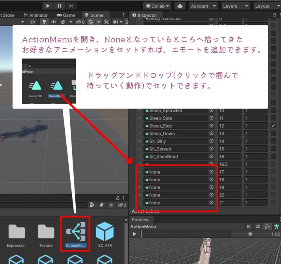Viewport: 281px width, 264px height.
Task: Open object picker for Sit_Spread
Action: point(212,149)
